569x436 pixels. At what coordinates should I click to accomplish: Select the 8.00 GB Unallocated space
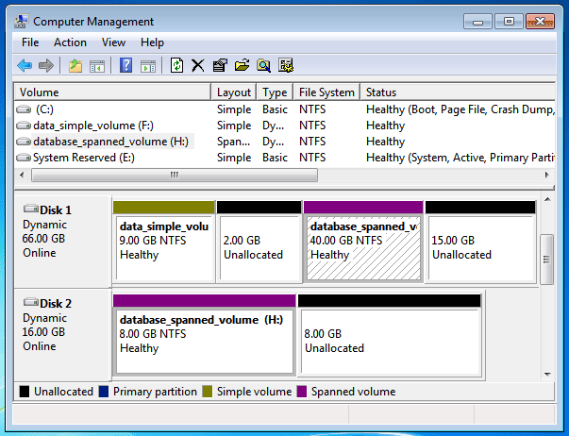click(390, 335)
